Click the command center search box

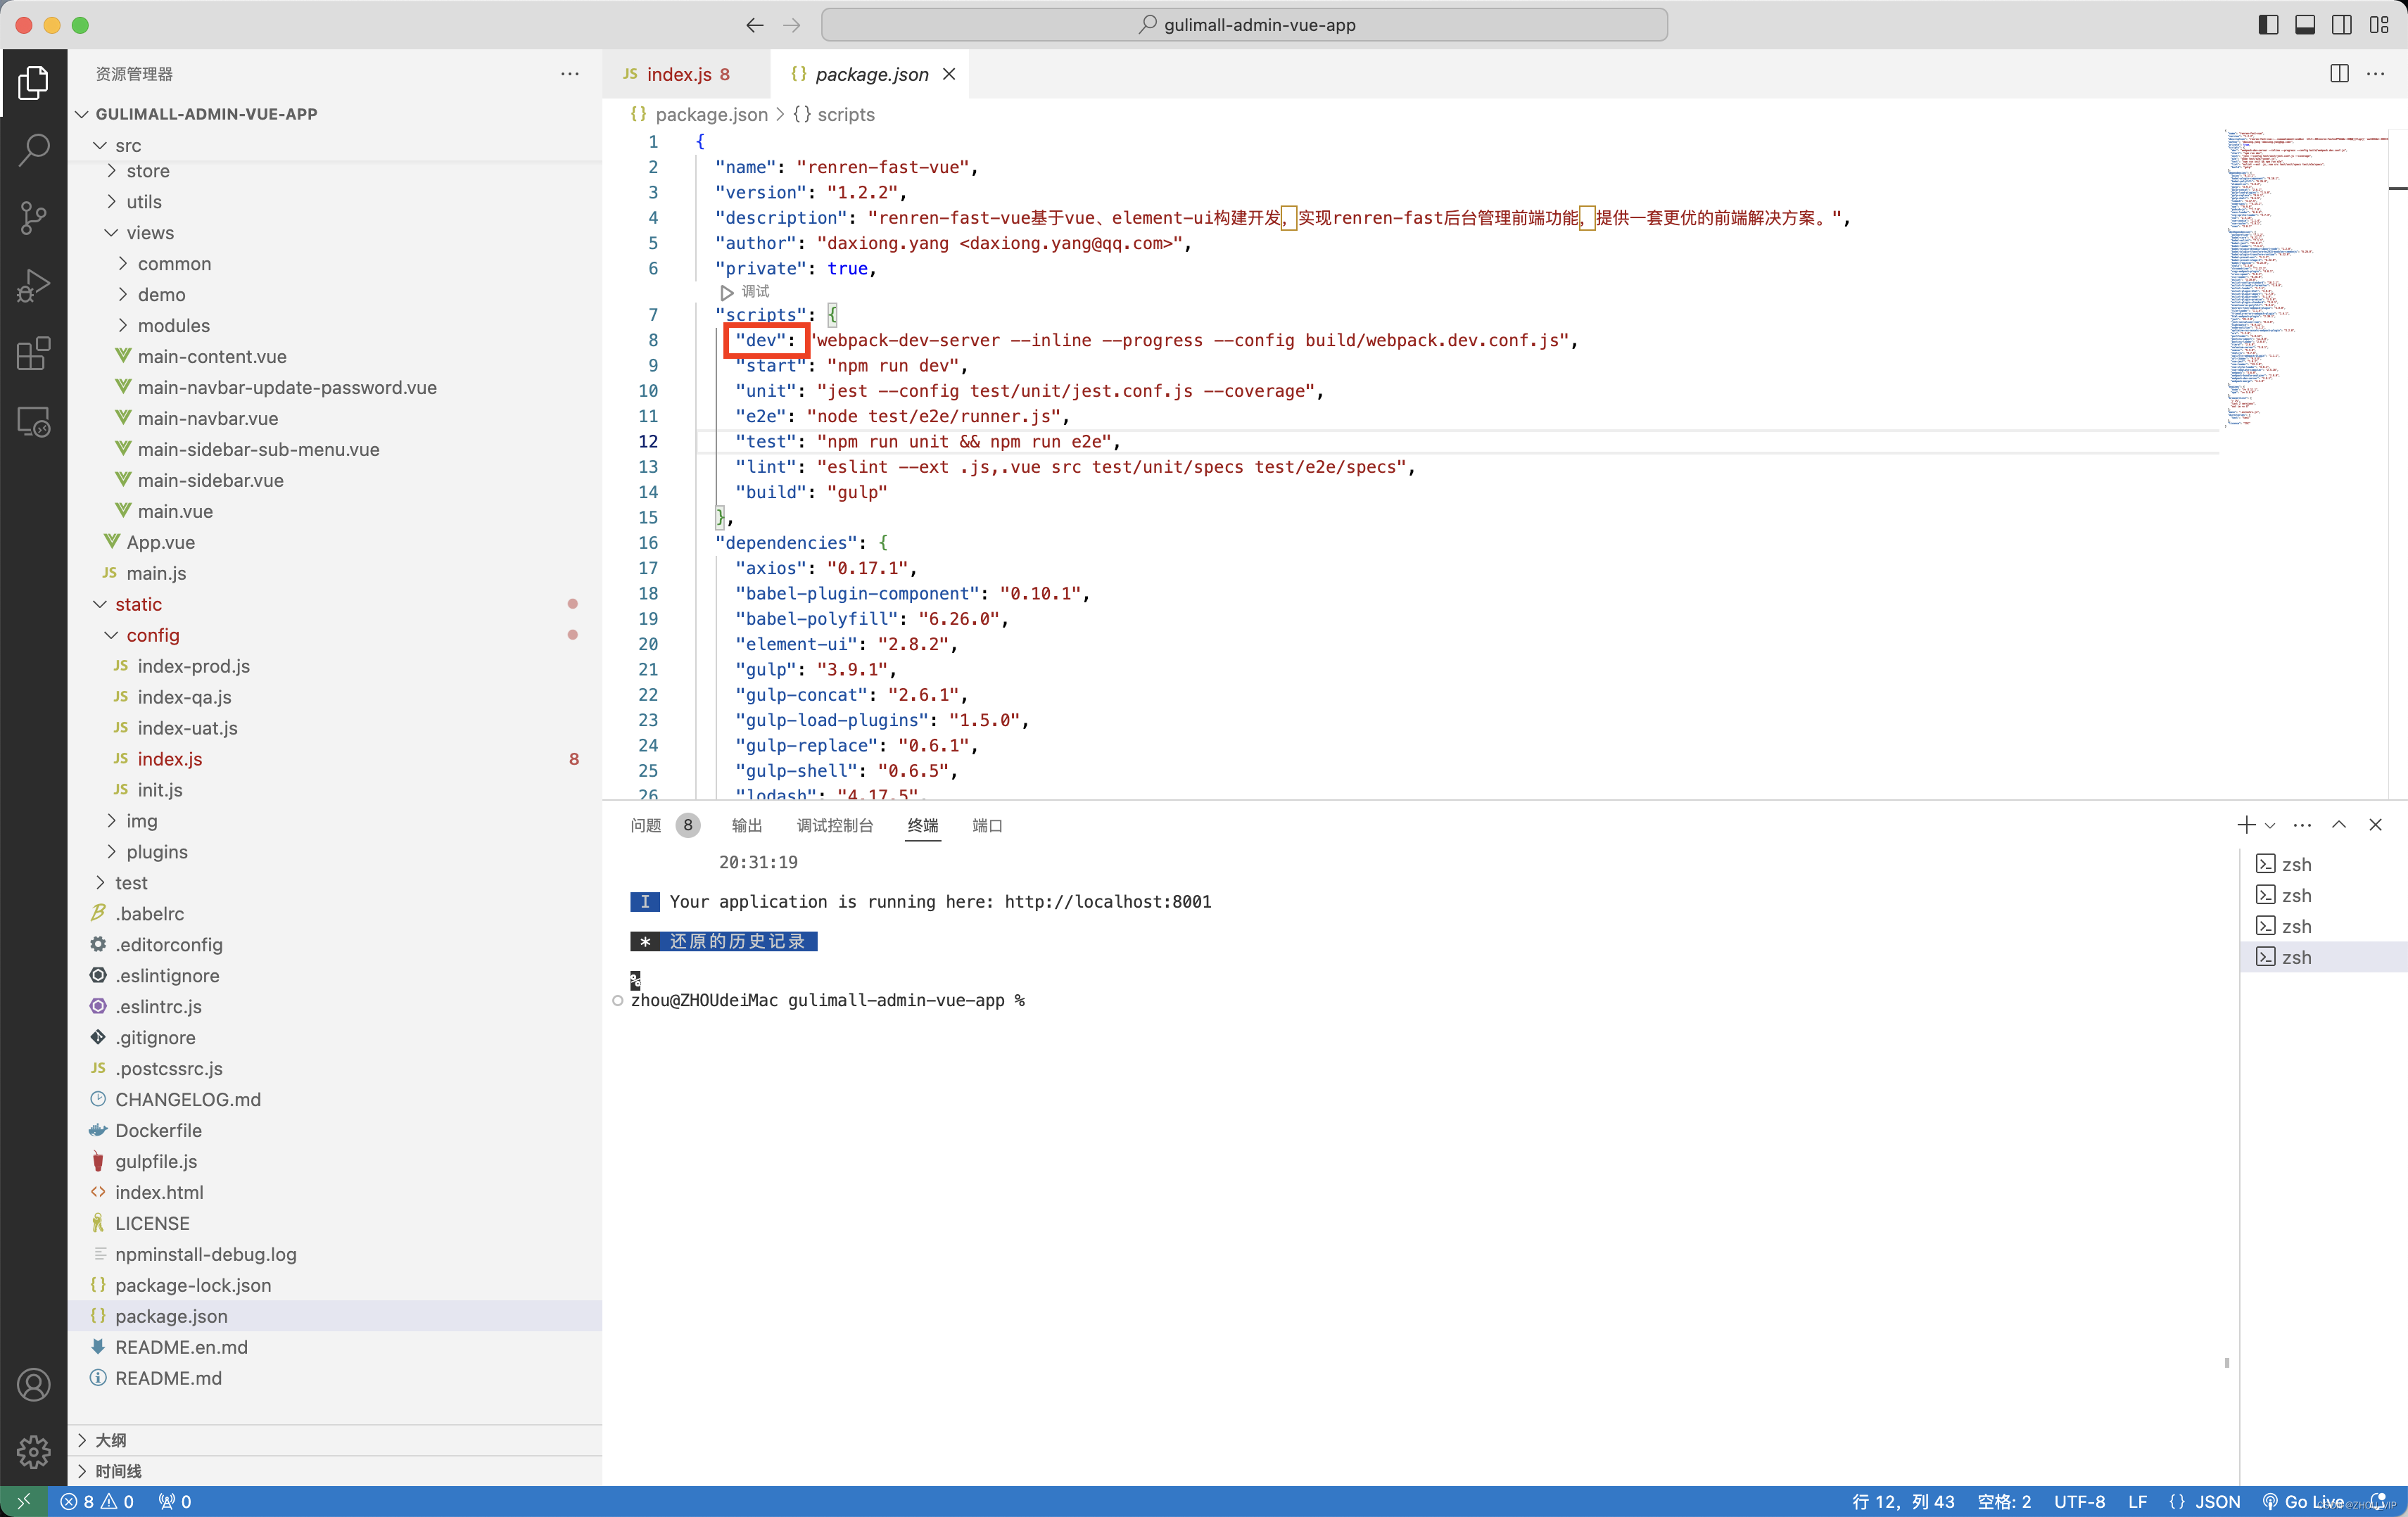point(1244,25)
